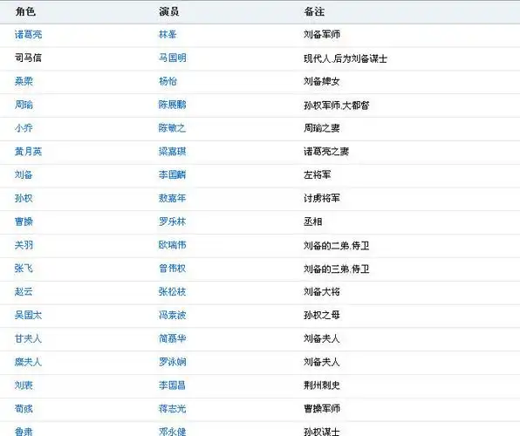Select note 周瑜之妻
Image resolution: width=520 pixels, height=436 pixels.
pyautogui.click(x=322, y=128)
